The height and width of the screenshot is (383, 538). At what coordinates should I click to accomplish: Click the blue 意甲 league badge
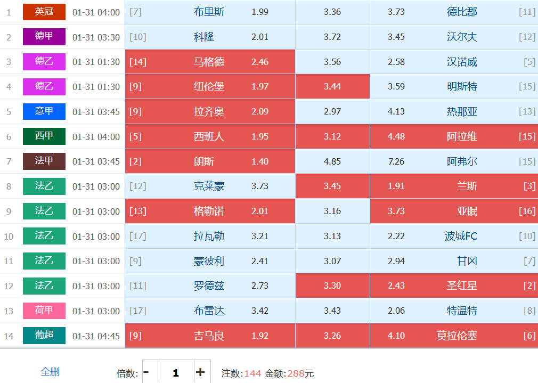pos(44,111)
